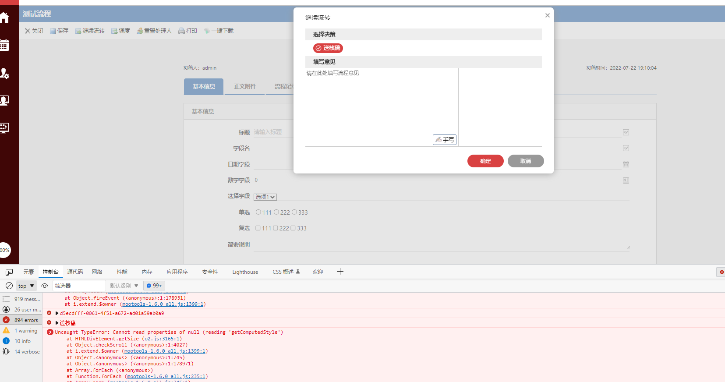Open the 内存 DevTools tab

point(147,272)
